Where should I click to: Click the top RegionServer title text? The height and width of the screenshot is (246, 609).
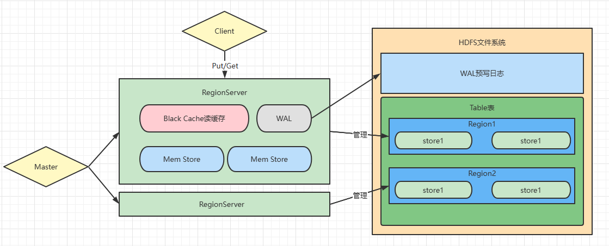224,92
